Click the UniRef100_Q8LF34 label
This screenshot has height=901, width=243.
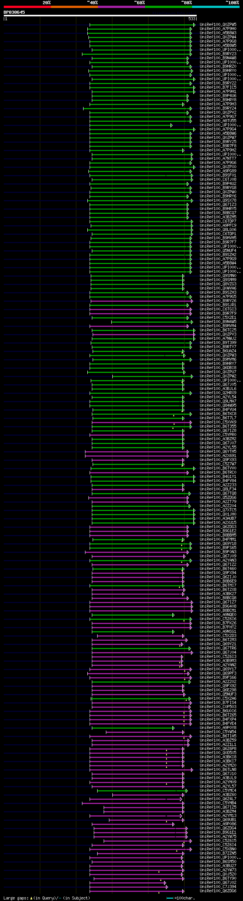pyautogui.click(x=218, y=489)
